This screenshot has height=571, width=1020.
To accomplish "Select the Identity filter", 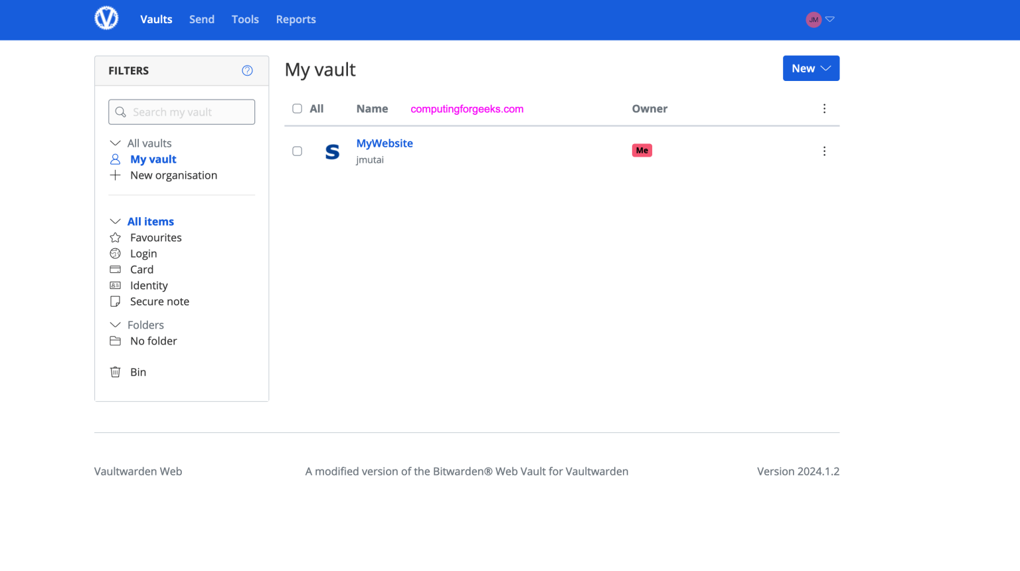I will 149,285.
